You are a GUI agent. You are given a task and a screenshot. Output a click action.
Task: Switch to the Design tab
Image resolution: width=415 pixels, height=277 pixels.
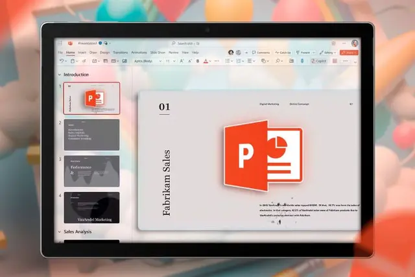coord(104,53)
